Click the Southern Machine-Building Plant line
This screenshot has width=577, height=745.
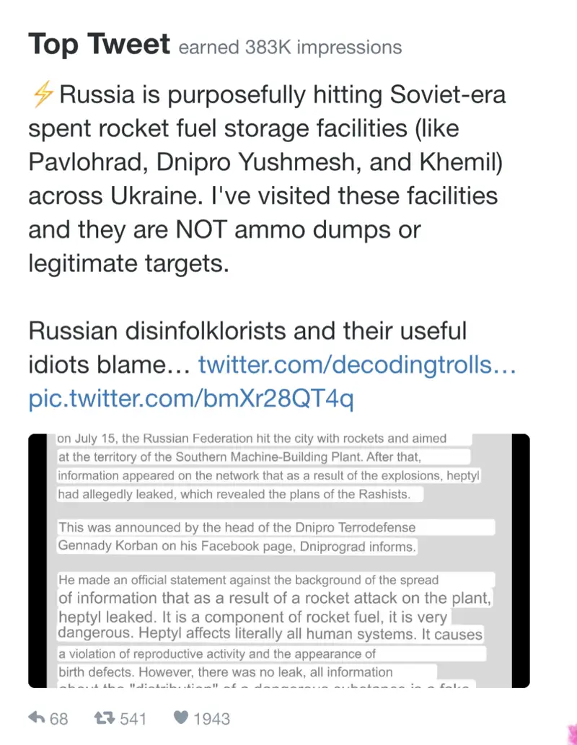tap(263, 457)
